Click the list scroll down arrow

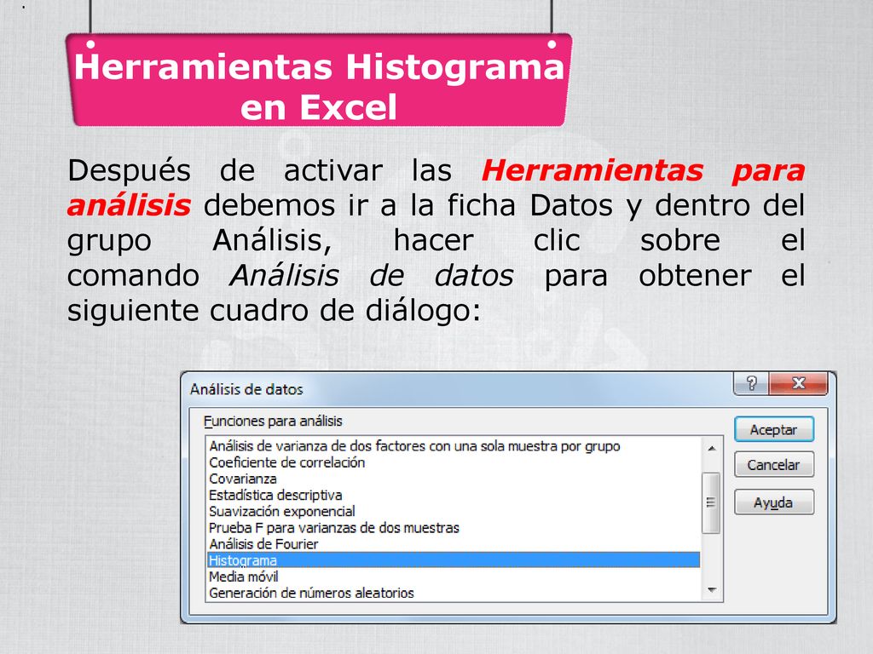point(712,591)
